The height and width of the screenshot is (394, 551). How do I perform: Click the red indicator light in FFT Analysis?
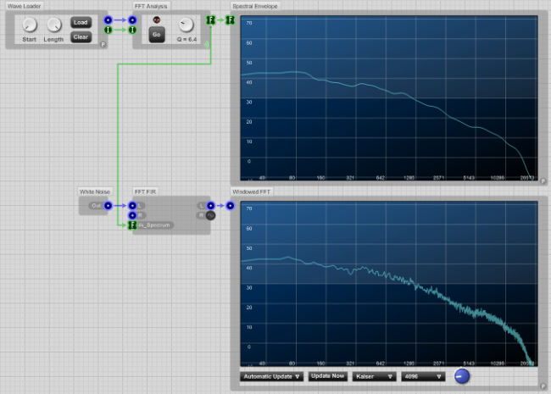coord(156,19)
